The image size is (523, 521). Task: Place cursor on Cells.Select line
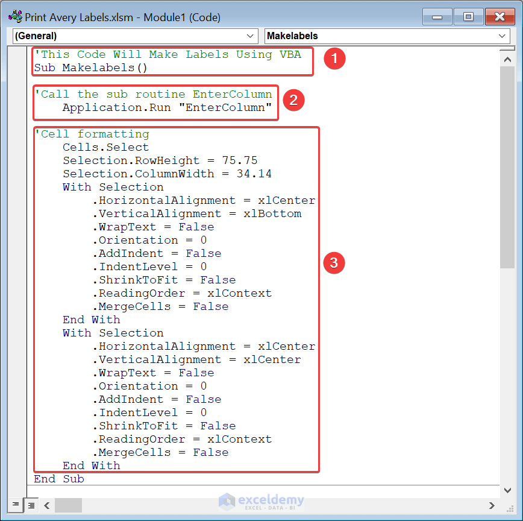(105, 147)
